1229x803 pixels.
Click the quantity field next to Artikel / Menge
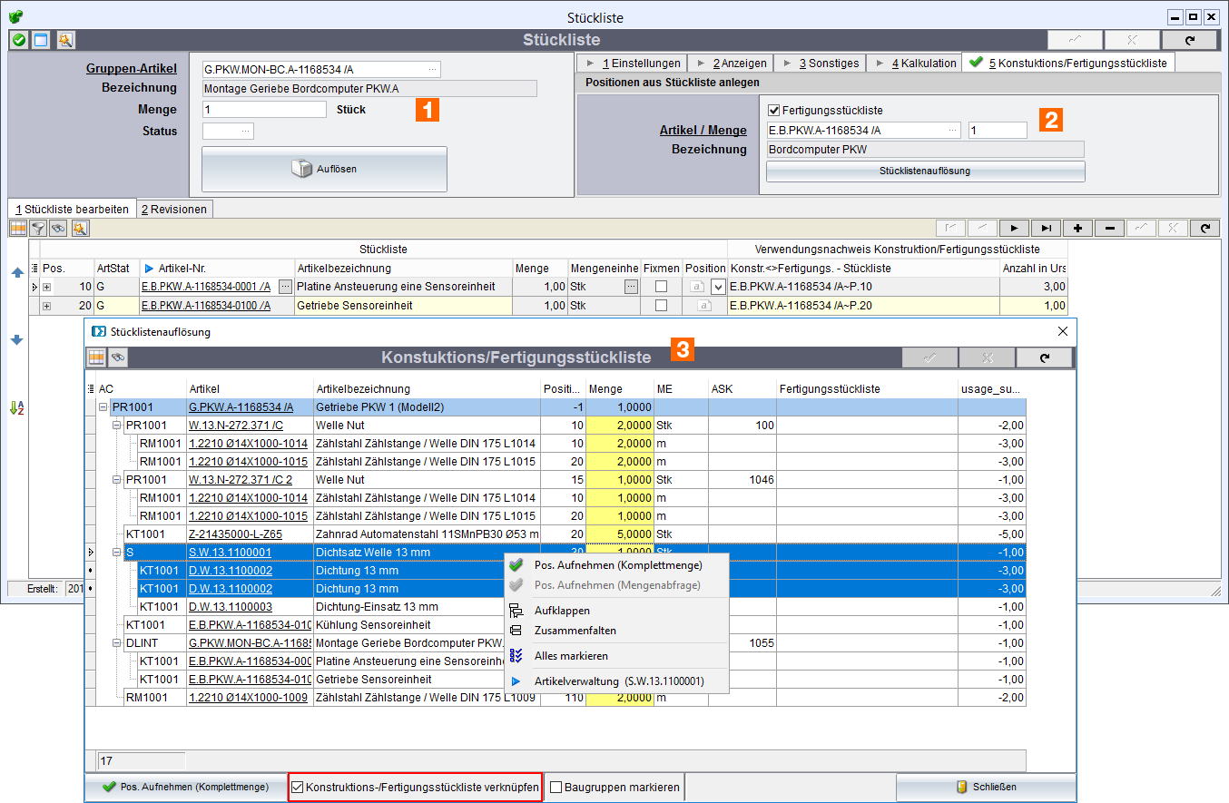[x=998, y=131]
